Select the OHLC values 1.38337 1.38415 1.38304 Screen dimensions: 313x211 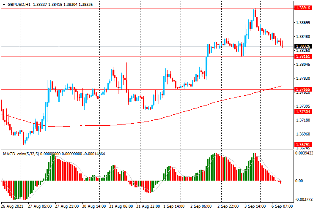pos(55,5)
